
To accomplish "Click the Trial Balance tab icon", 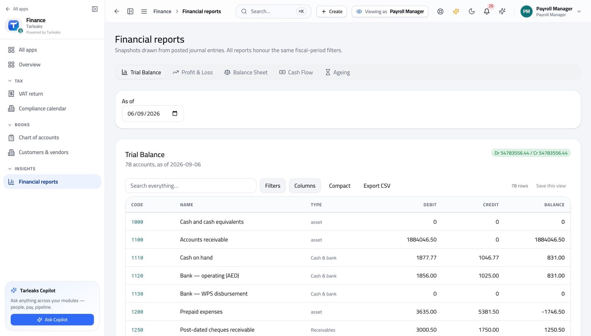I will 124,72.
